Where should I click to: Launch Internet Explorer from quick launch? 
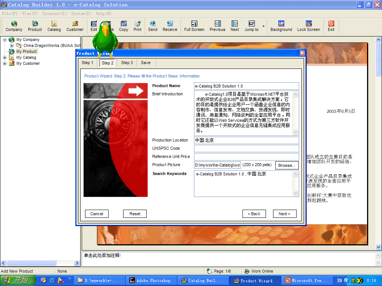pyautogui.click(x=52, y=280)
